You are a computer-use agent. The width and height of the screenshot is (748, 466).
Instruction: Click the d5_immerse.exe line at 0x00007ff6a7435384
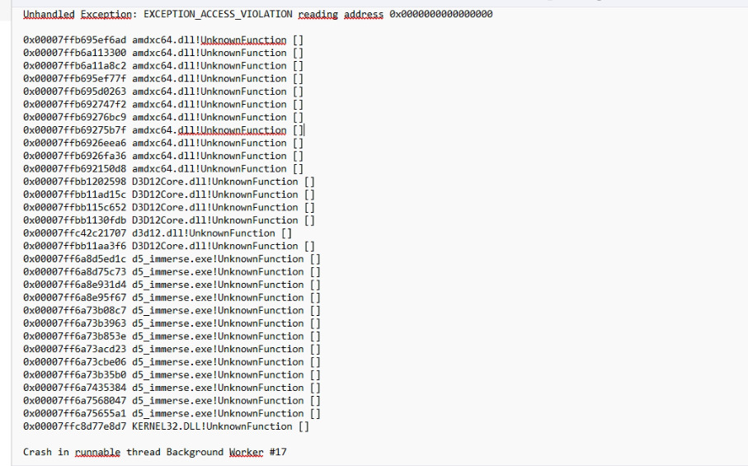pos(172,388)
